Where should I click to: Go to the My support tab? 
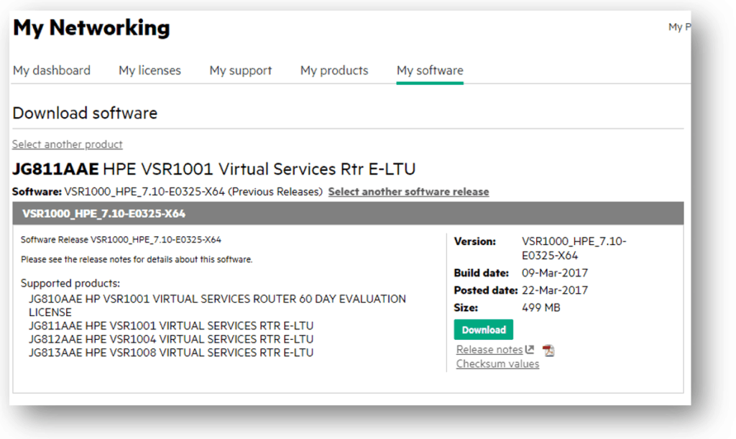[x=240, y=70]
